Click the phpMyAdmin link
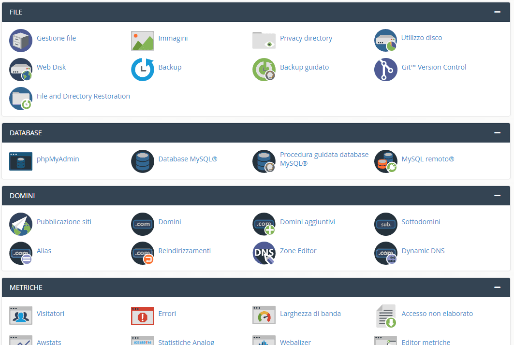The width and height of the screenshot is (514, 345). point(58,159)
